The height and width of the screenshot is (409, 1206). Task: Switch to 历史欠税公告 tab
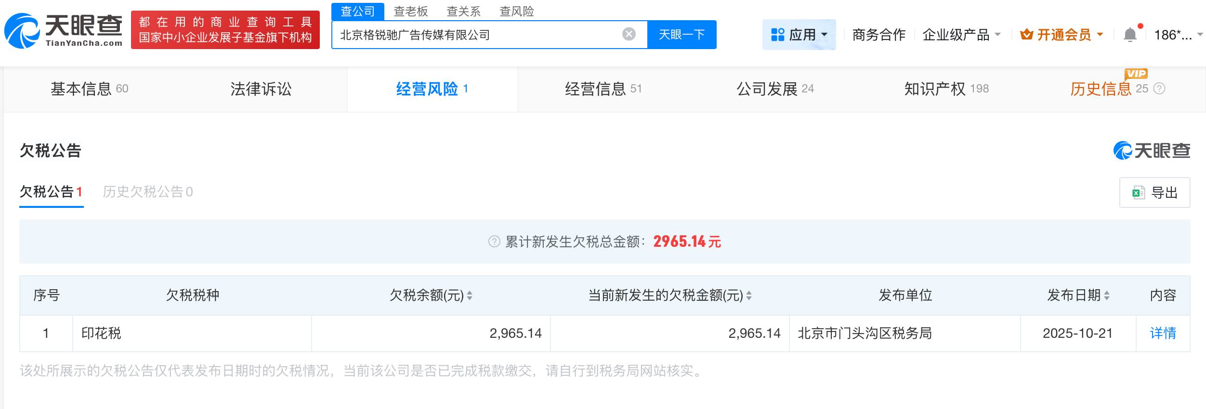point(147,192)
